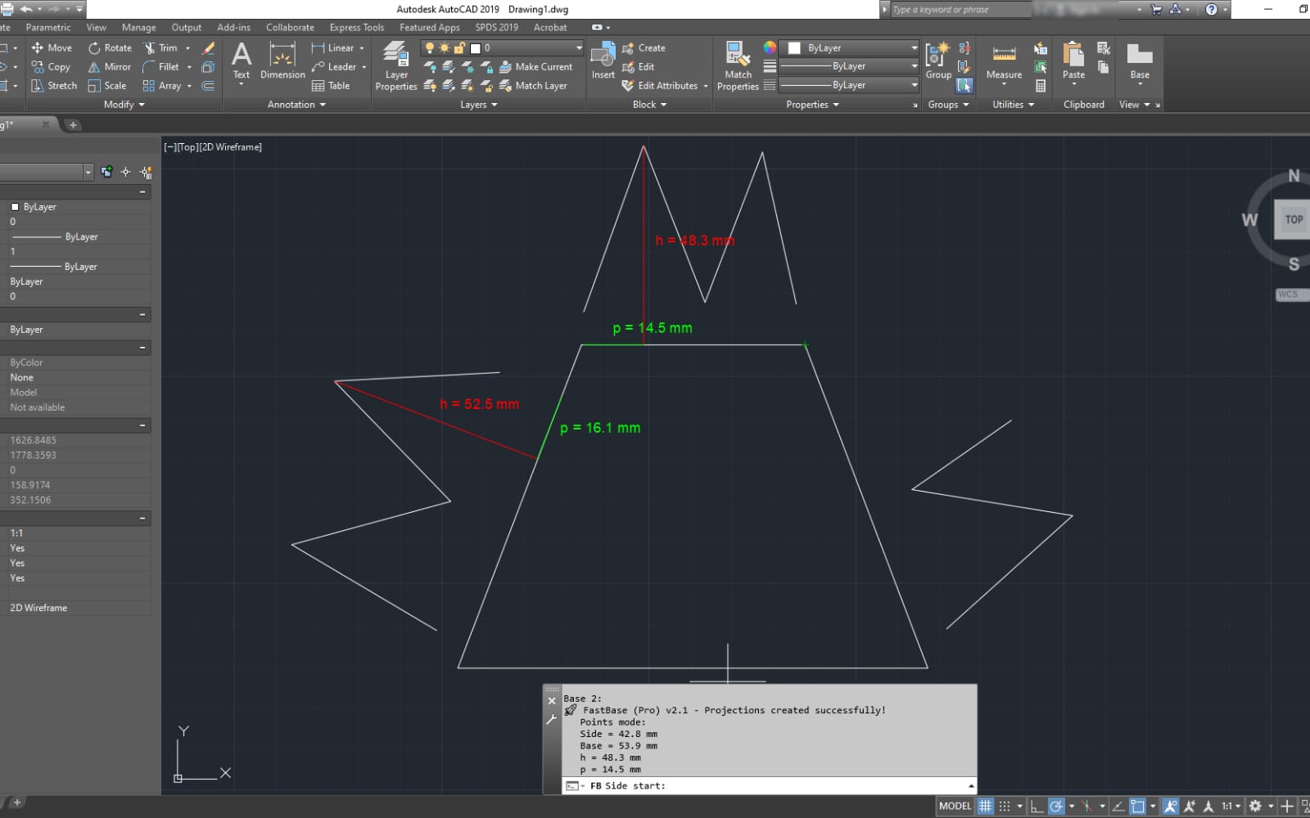Select the Stretch tool
The height and width of the screenshot is (818, 1310).
click(53, 85)
